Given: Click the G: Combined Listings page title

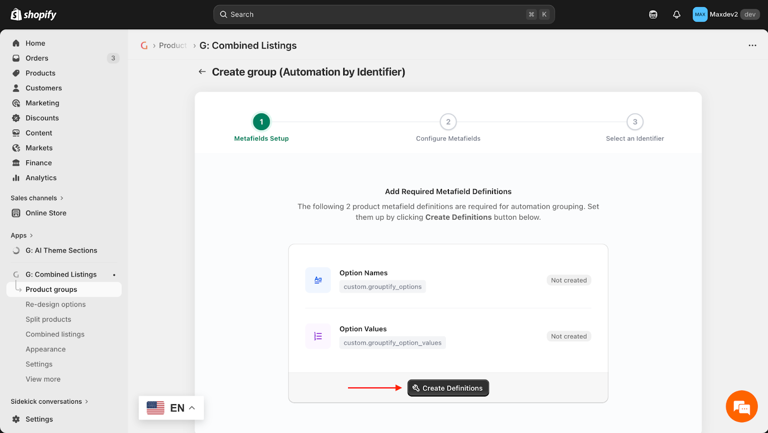Looking at the screenshot, I should point(248,46).
